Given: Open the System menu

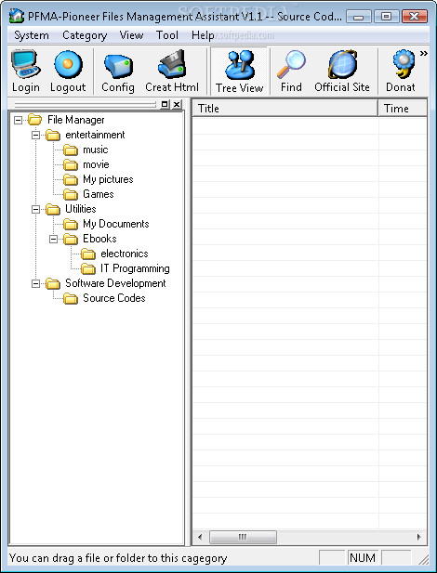Looking at the screenshot, I should pos(32,35).
